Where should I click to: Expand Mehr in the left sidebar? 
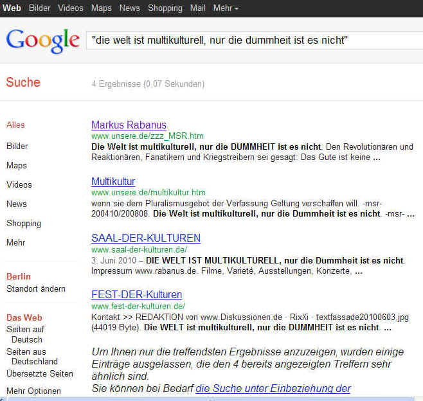pyautogui.click(x=15, y=242)
